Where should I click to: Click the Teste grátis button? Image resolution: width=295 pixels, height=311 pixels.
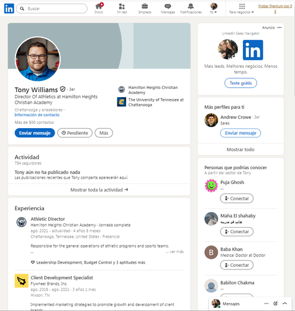(x=241, y=83)
